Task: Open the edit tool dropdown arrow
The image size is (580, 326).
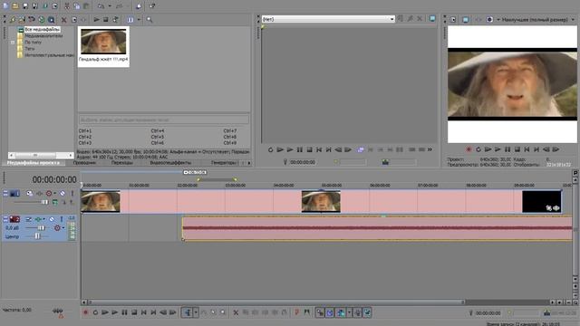Action: point(196,312)
